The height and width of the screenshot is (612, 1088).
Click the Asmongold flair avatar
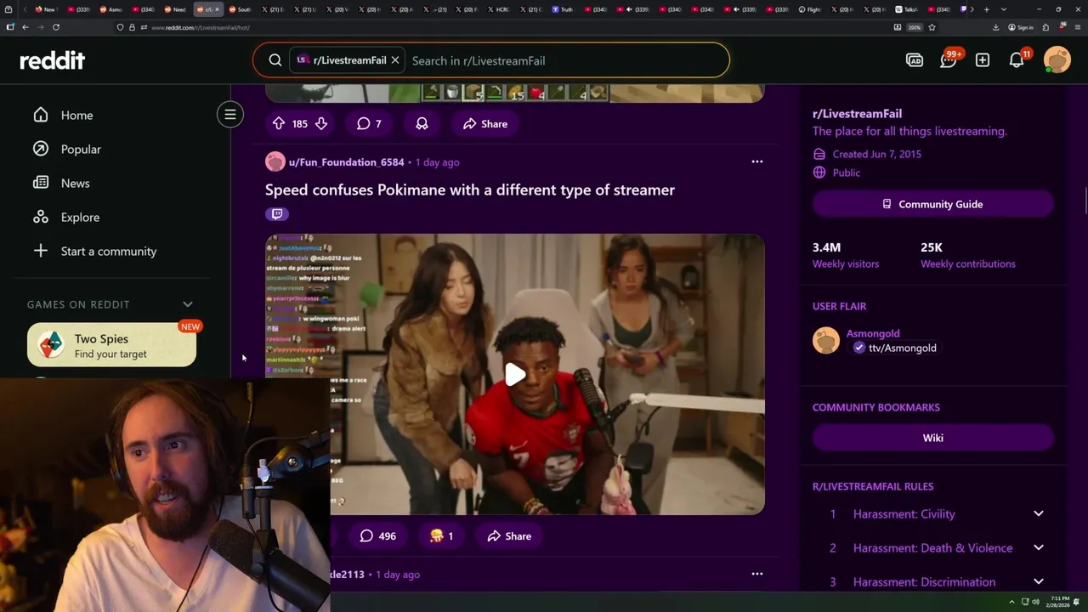tap(826, 341)
